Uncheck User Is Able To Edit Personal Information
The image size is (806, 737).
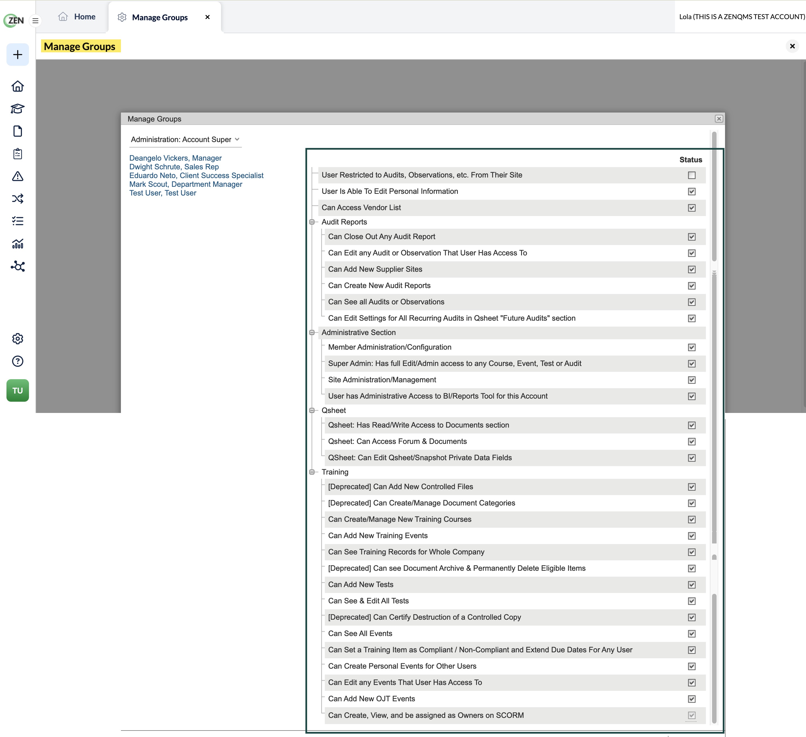coord(692,192)
